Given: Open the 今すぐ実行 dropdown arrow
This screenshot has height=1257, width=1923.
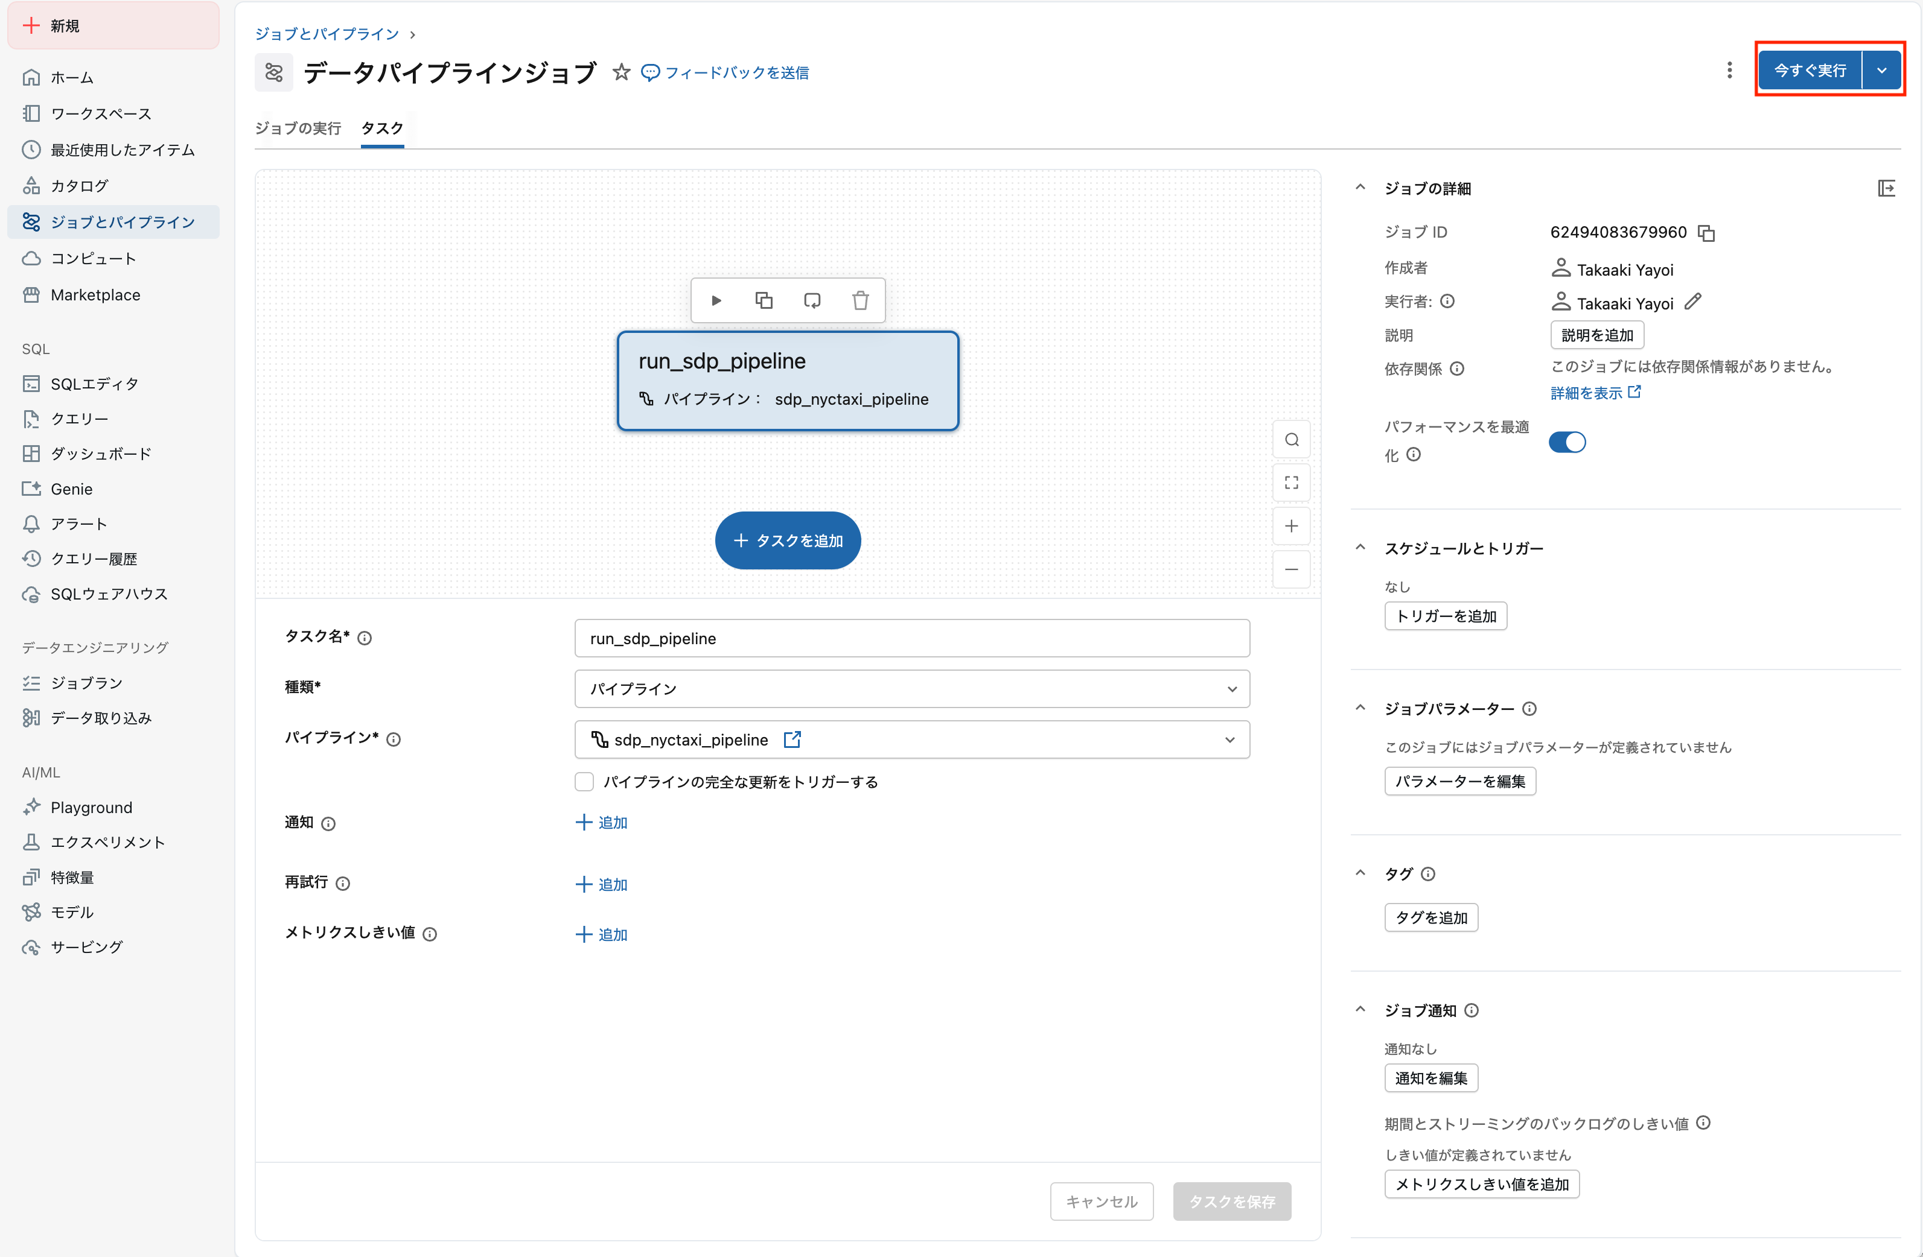Looking at the screenshot, I should point(1882,69).
